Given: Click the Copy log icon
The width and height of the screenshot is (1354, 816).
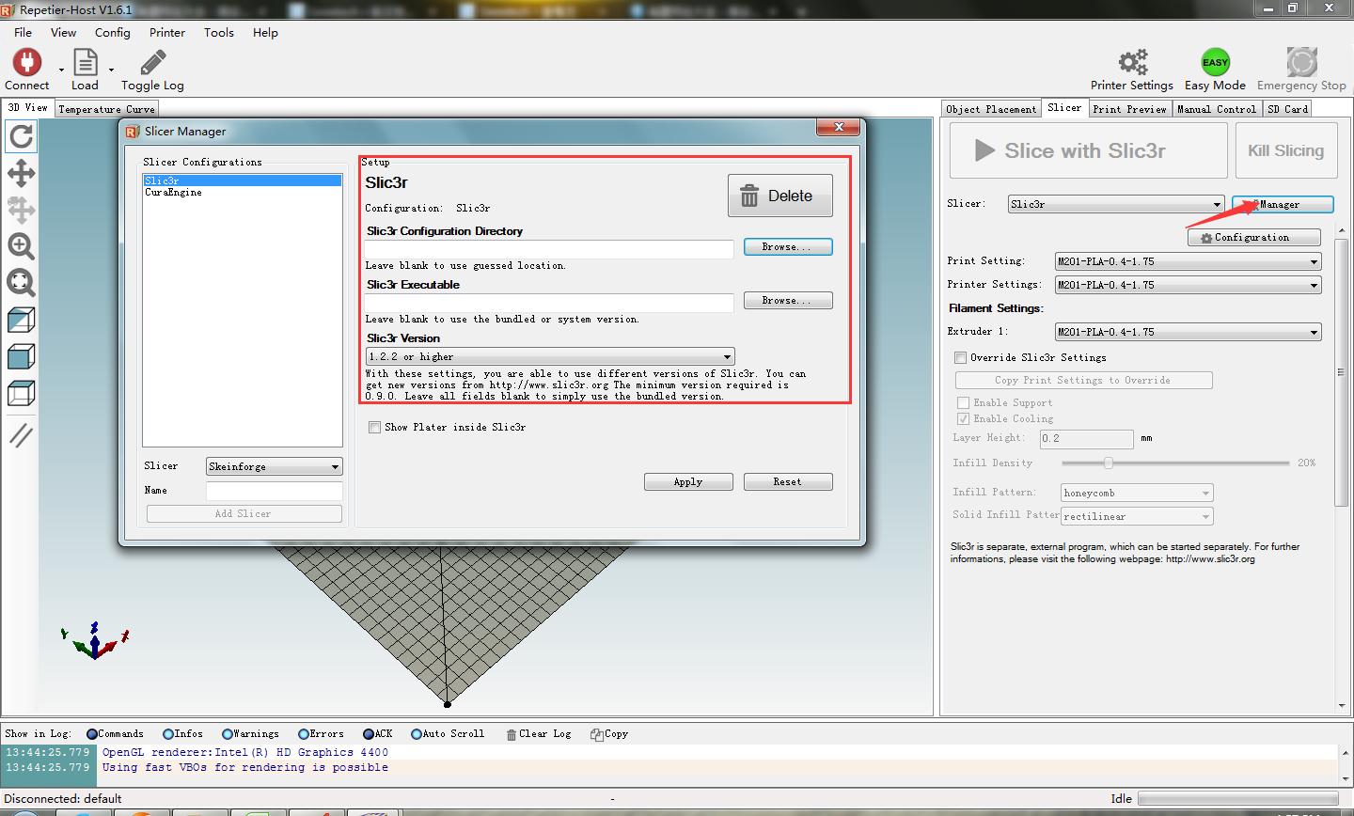Looking at the screenshot, I should pos(596,734).
